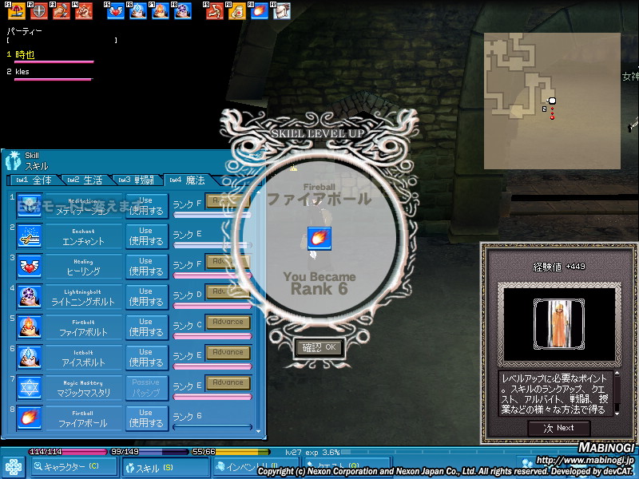Click the Fireball icon in level-up dialog

(319, 239)
